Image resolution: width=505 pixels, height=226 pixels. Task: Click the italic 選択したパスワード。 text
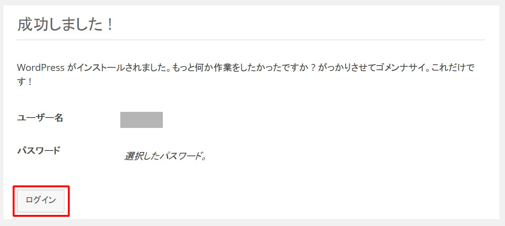click(x=165, y=156)
